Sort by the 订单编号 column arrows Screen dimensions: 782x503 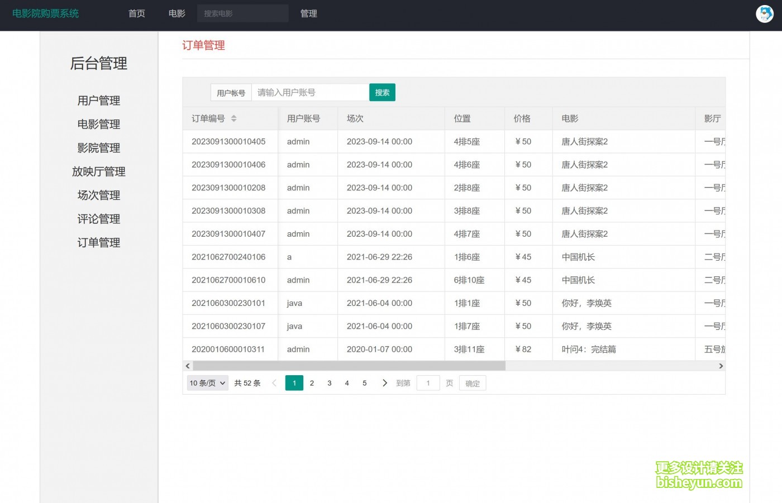tap(233, 118)
